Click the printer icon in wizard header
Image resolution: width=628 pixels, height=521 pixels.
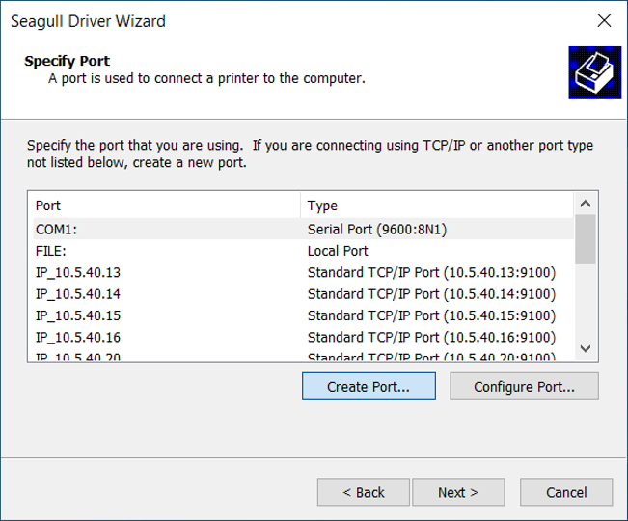tap(595, 72)
